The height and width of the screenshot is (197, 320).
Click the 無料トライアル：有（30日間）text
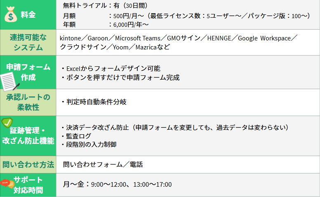coord(105,5)
